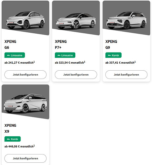Click the car icon in G9 Kombi badge

point(109,55)
